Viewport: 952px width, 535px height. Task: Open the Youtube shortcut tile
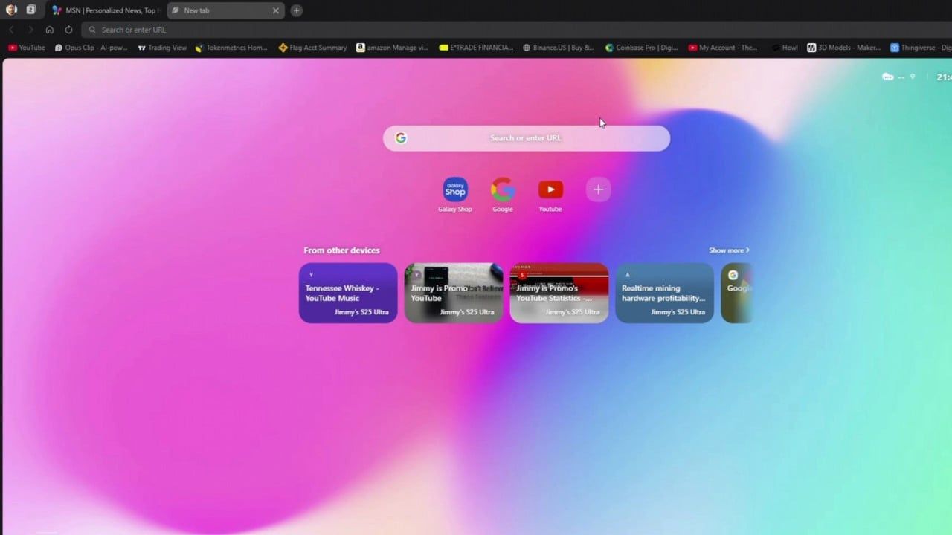pos(550,195)
